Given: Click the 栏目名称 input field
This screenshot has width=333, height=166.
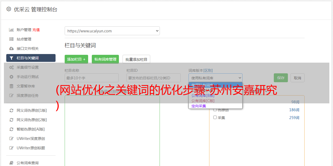Looking at the screenshot, I should (x=92, y=78).
